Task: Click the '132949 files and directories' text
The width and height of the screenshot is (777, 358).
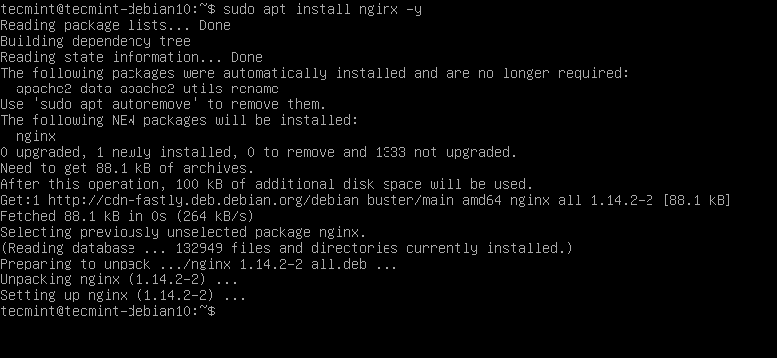Action: tap(287, 248)
